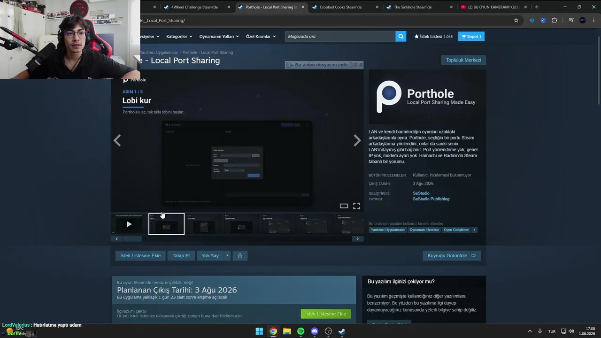This screenshot has width=601, height=338.
Task: Open the browser media control icon
Action: pos(571,20)
